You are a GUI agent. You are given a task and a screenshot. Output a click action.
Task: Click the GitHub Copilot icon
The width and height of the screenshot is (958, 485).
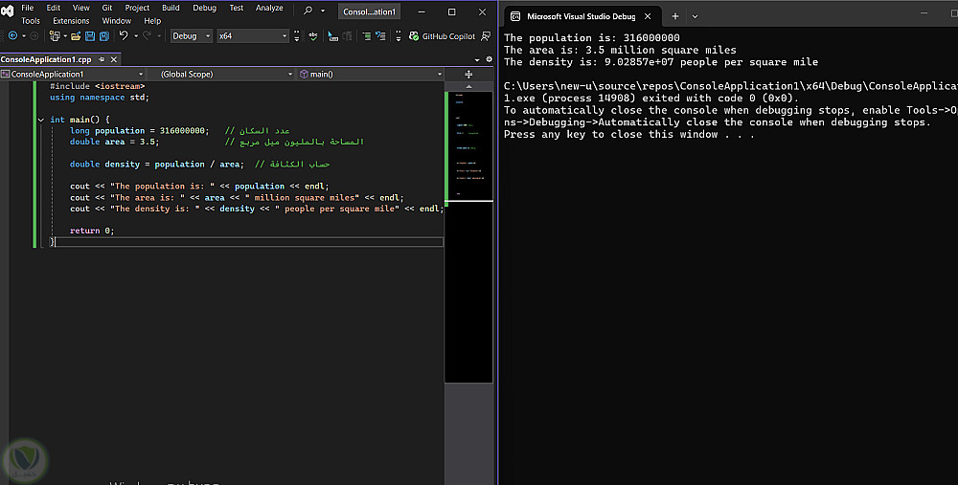(413, 36)
